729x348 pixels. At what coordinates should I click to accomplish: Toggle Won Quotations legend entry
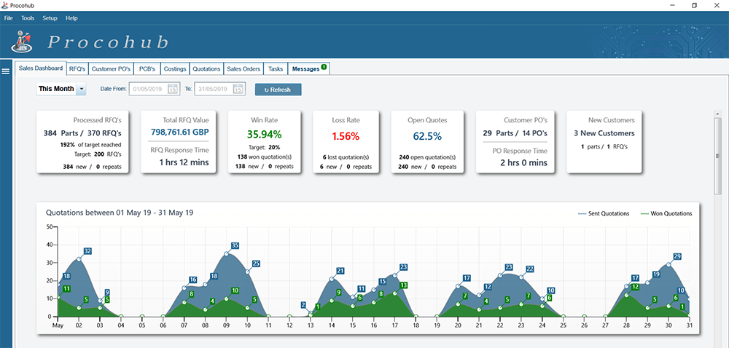pos(666,214)
